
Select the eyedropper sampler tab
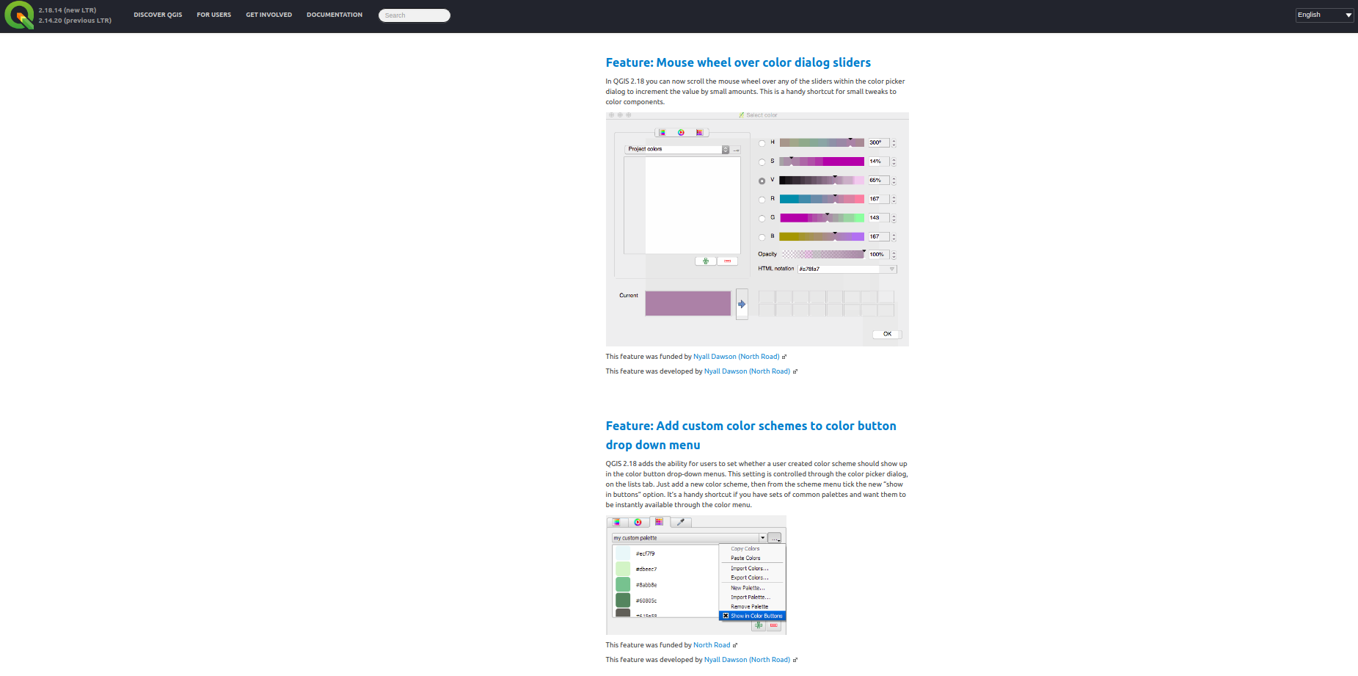click(681, 523)
